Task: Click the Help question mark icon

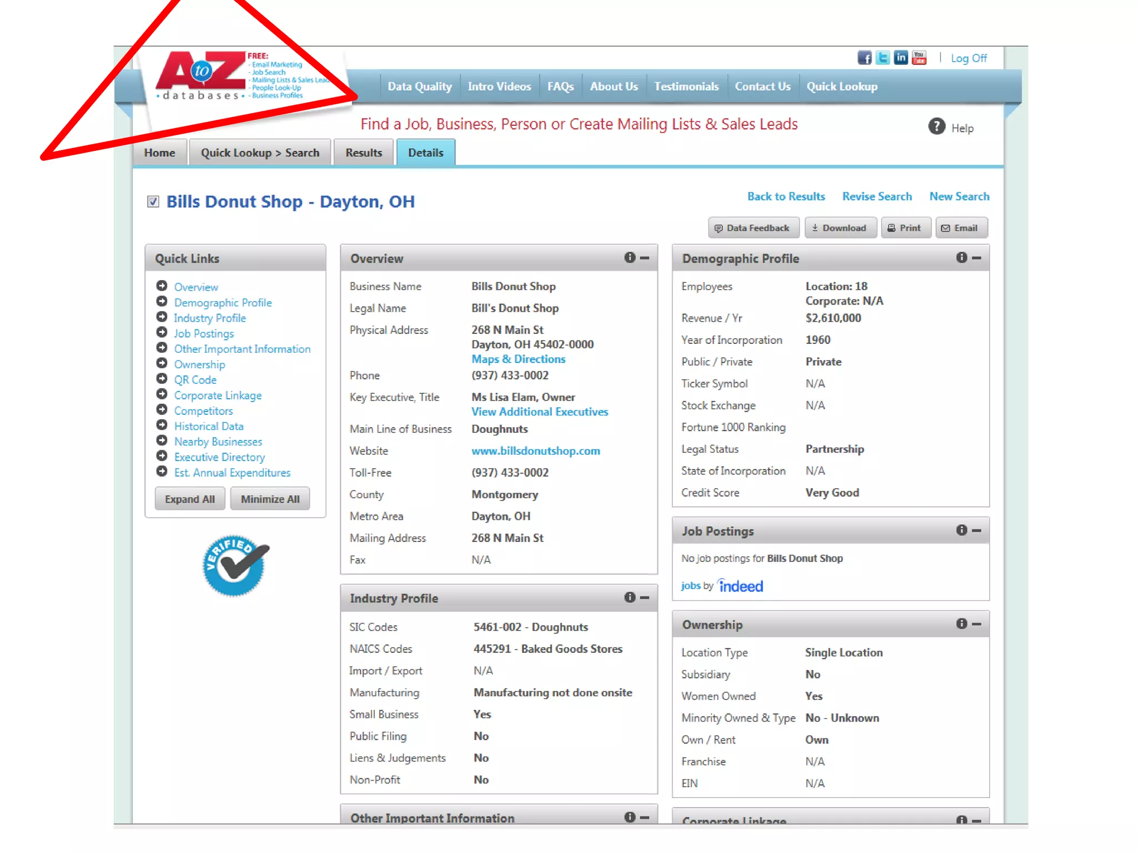Action: click(937, 127)
